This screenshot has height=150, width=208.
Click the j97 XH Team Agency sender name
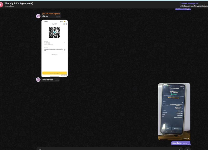51,13
